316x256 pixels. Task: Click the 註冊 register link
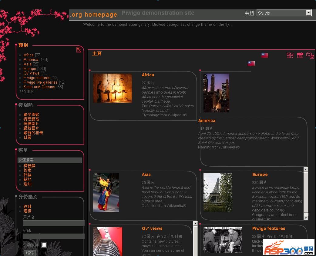click(28, 207)
